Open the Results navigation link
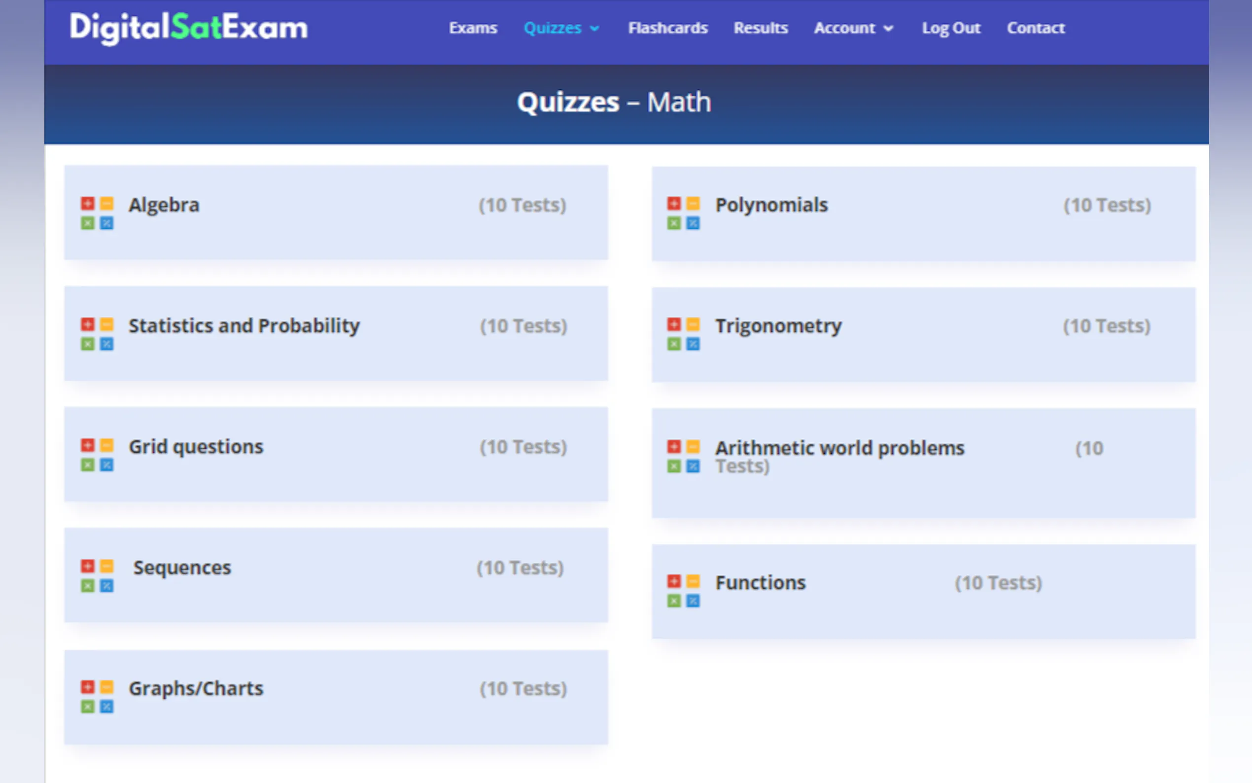The width and height of the screenshot is (1252, 783). (760, 28)
